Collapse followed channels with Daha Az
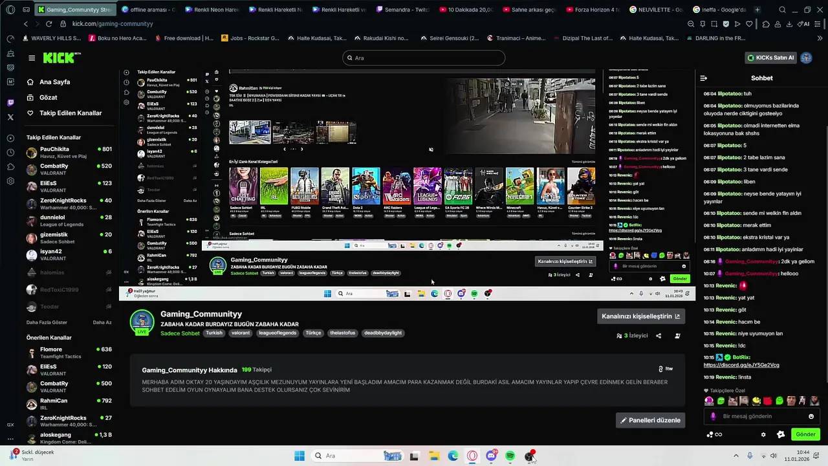Screen dimensions: 828x466 point(102,322)
